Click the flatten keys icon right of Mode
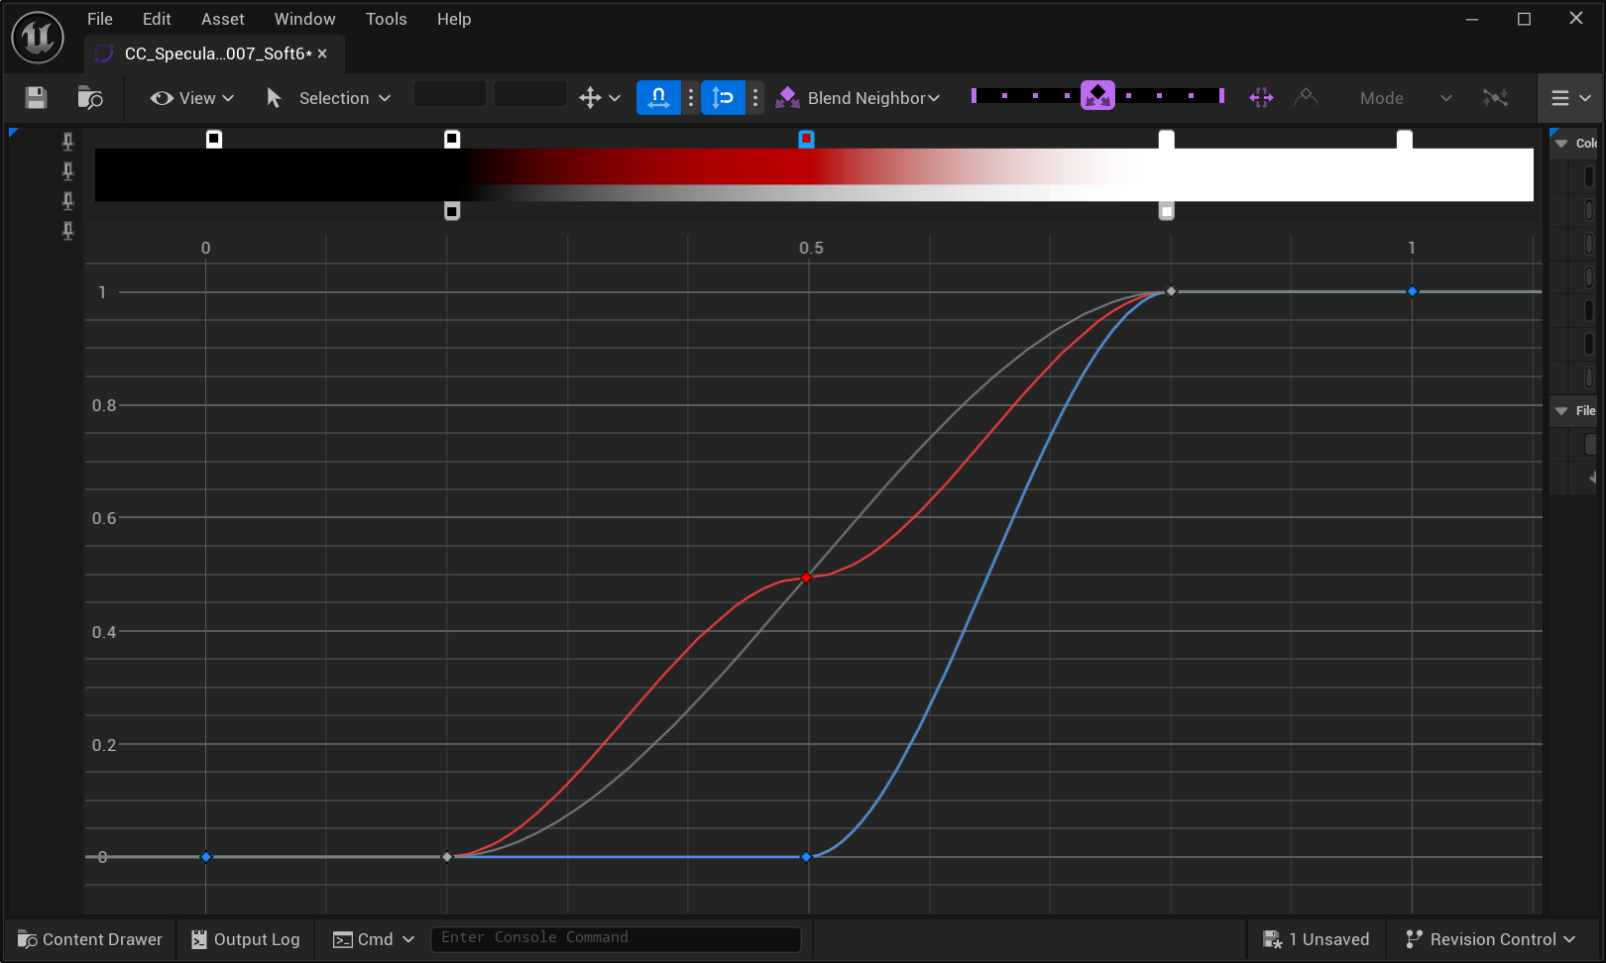The image size is (1606, 963). coord(1495,97)
